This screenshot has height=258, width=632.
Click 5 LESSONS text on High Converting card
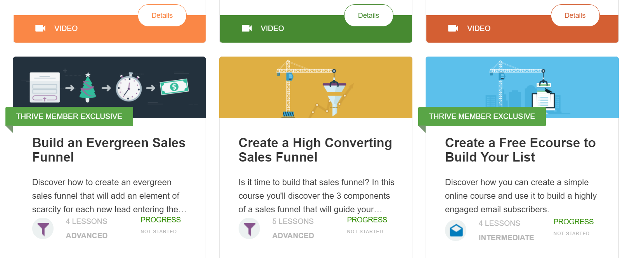click(293, 222)
